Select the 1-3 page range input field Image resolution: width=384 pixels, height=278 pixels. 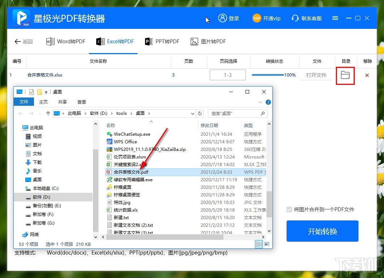click(227, 75)
